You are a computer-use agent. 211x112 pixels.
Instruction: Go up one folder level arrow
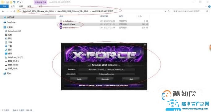[x=14, y=11]
